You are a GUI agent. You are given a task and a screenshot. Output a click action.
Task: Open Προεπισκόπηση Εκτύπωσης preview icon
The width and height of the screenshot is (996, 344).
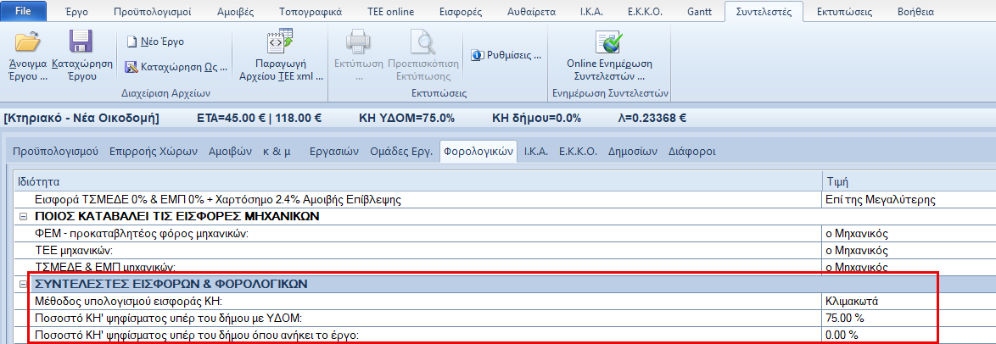pyautogui.click(x=422, y=42)
